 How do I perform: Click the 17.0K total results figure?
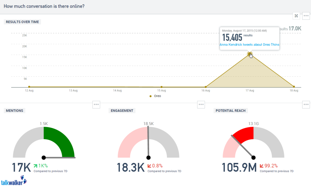pos(295,29)
